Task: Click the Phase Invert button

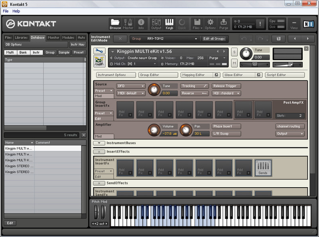Action: point(226,126)
